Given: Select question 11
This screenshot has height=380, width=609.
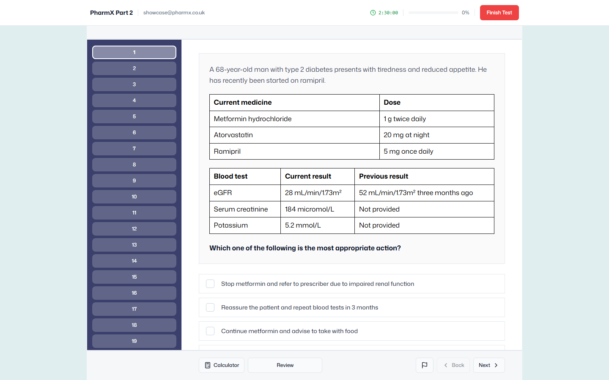Looking at the screenshot, I should point(134,213).
